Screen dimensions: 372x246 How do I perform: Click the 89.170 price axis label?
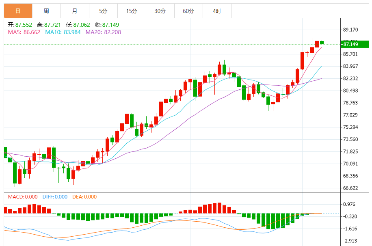click(x=350, y=30)
